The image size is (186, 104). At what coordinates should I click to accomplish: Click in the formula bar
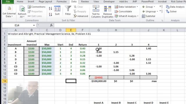[x=120, y=25]
